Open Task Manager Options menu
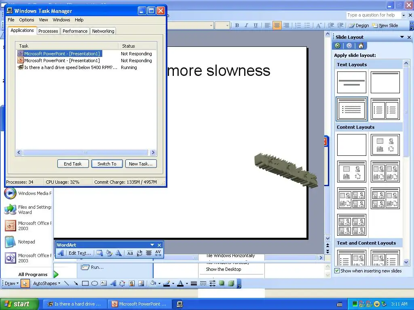This screenshot has width=414, height=310. point(26,20)
